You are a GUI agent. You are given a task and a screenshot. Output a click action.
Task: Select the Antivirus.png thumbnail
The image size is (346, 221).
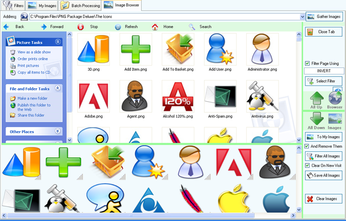point(263,96)
